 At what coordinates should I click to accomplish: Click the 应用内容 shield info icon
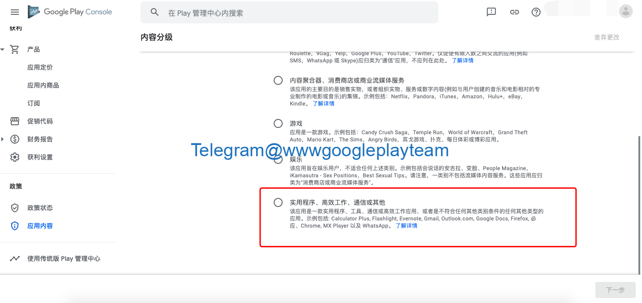(15, 226)
